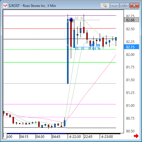Click the 81.75 price scale label
Image resolution: width=142 pixels, height=142 pixels.
point(130,67)
